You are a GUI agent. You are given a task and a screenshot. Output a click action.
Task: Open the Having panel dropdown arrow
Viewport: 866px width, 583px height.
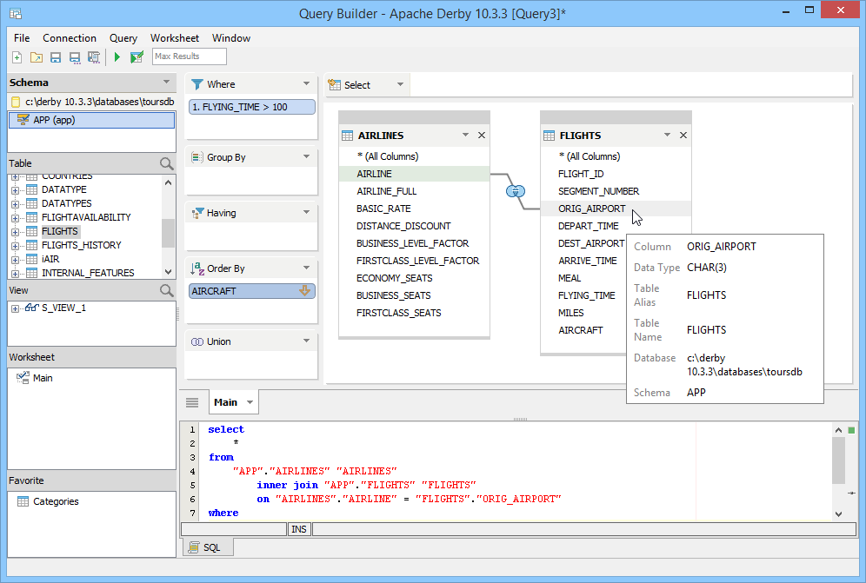tap(307, 213)
